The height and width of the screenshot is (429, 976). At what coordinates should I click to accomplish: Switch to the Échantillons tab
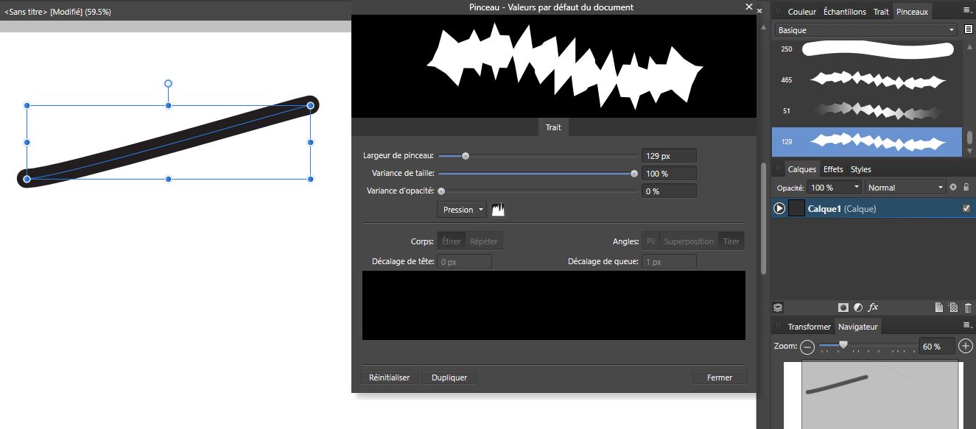[x=844, y=12]
